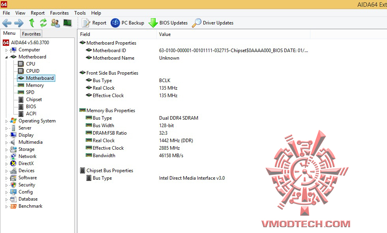This screenshot has height=233, width=387.
Task: Expand the Network tree node
Action: pyautogui.click(x=6, y=157)
